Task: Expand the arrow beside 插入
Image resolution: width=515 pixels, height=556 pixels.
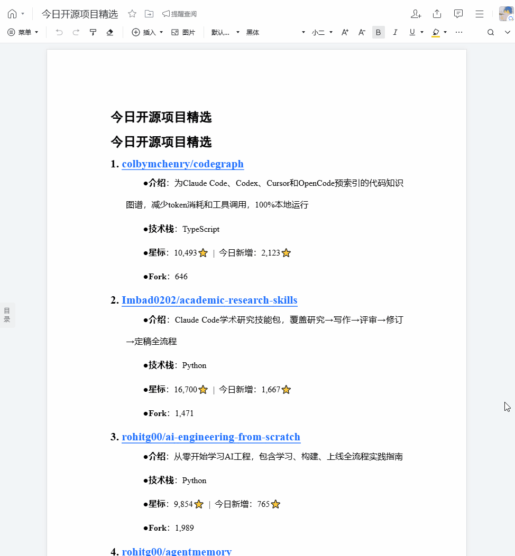Action: tap(161, 32)
